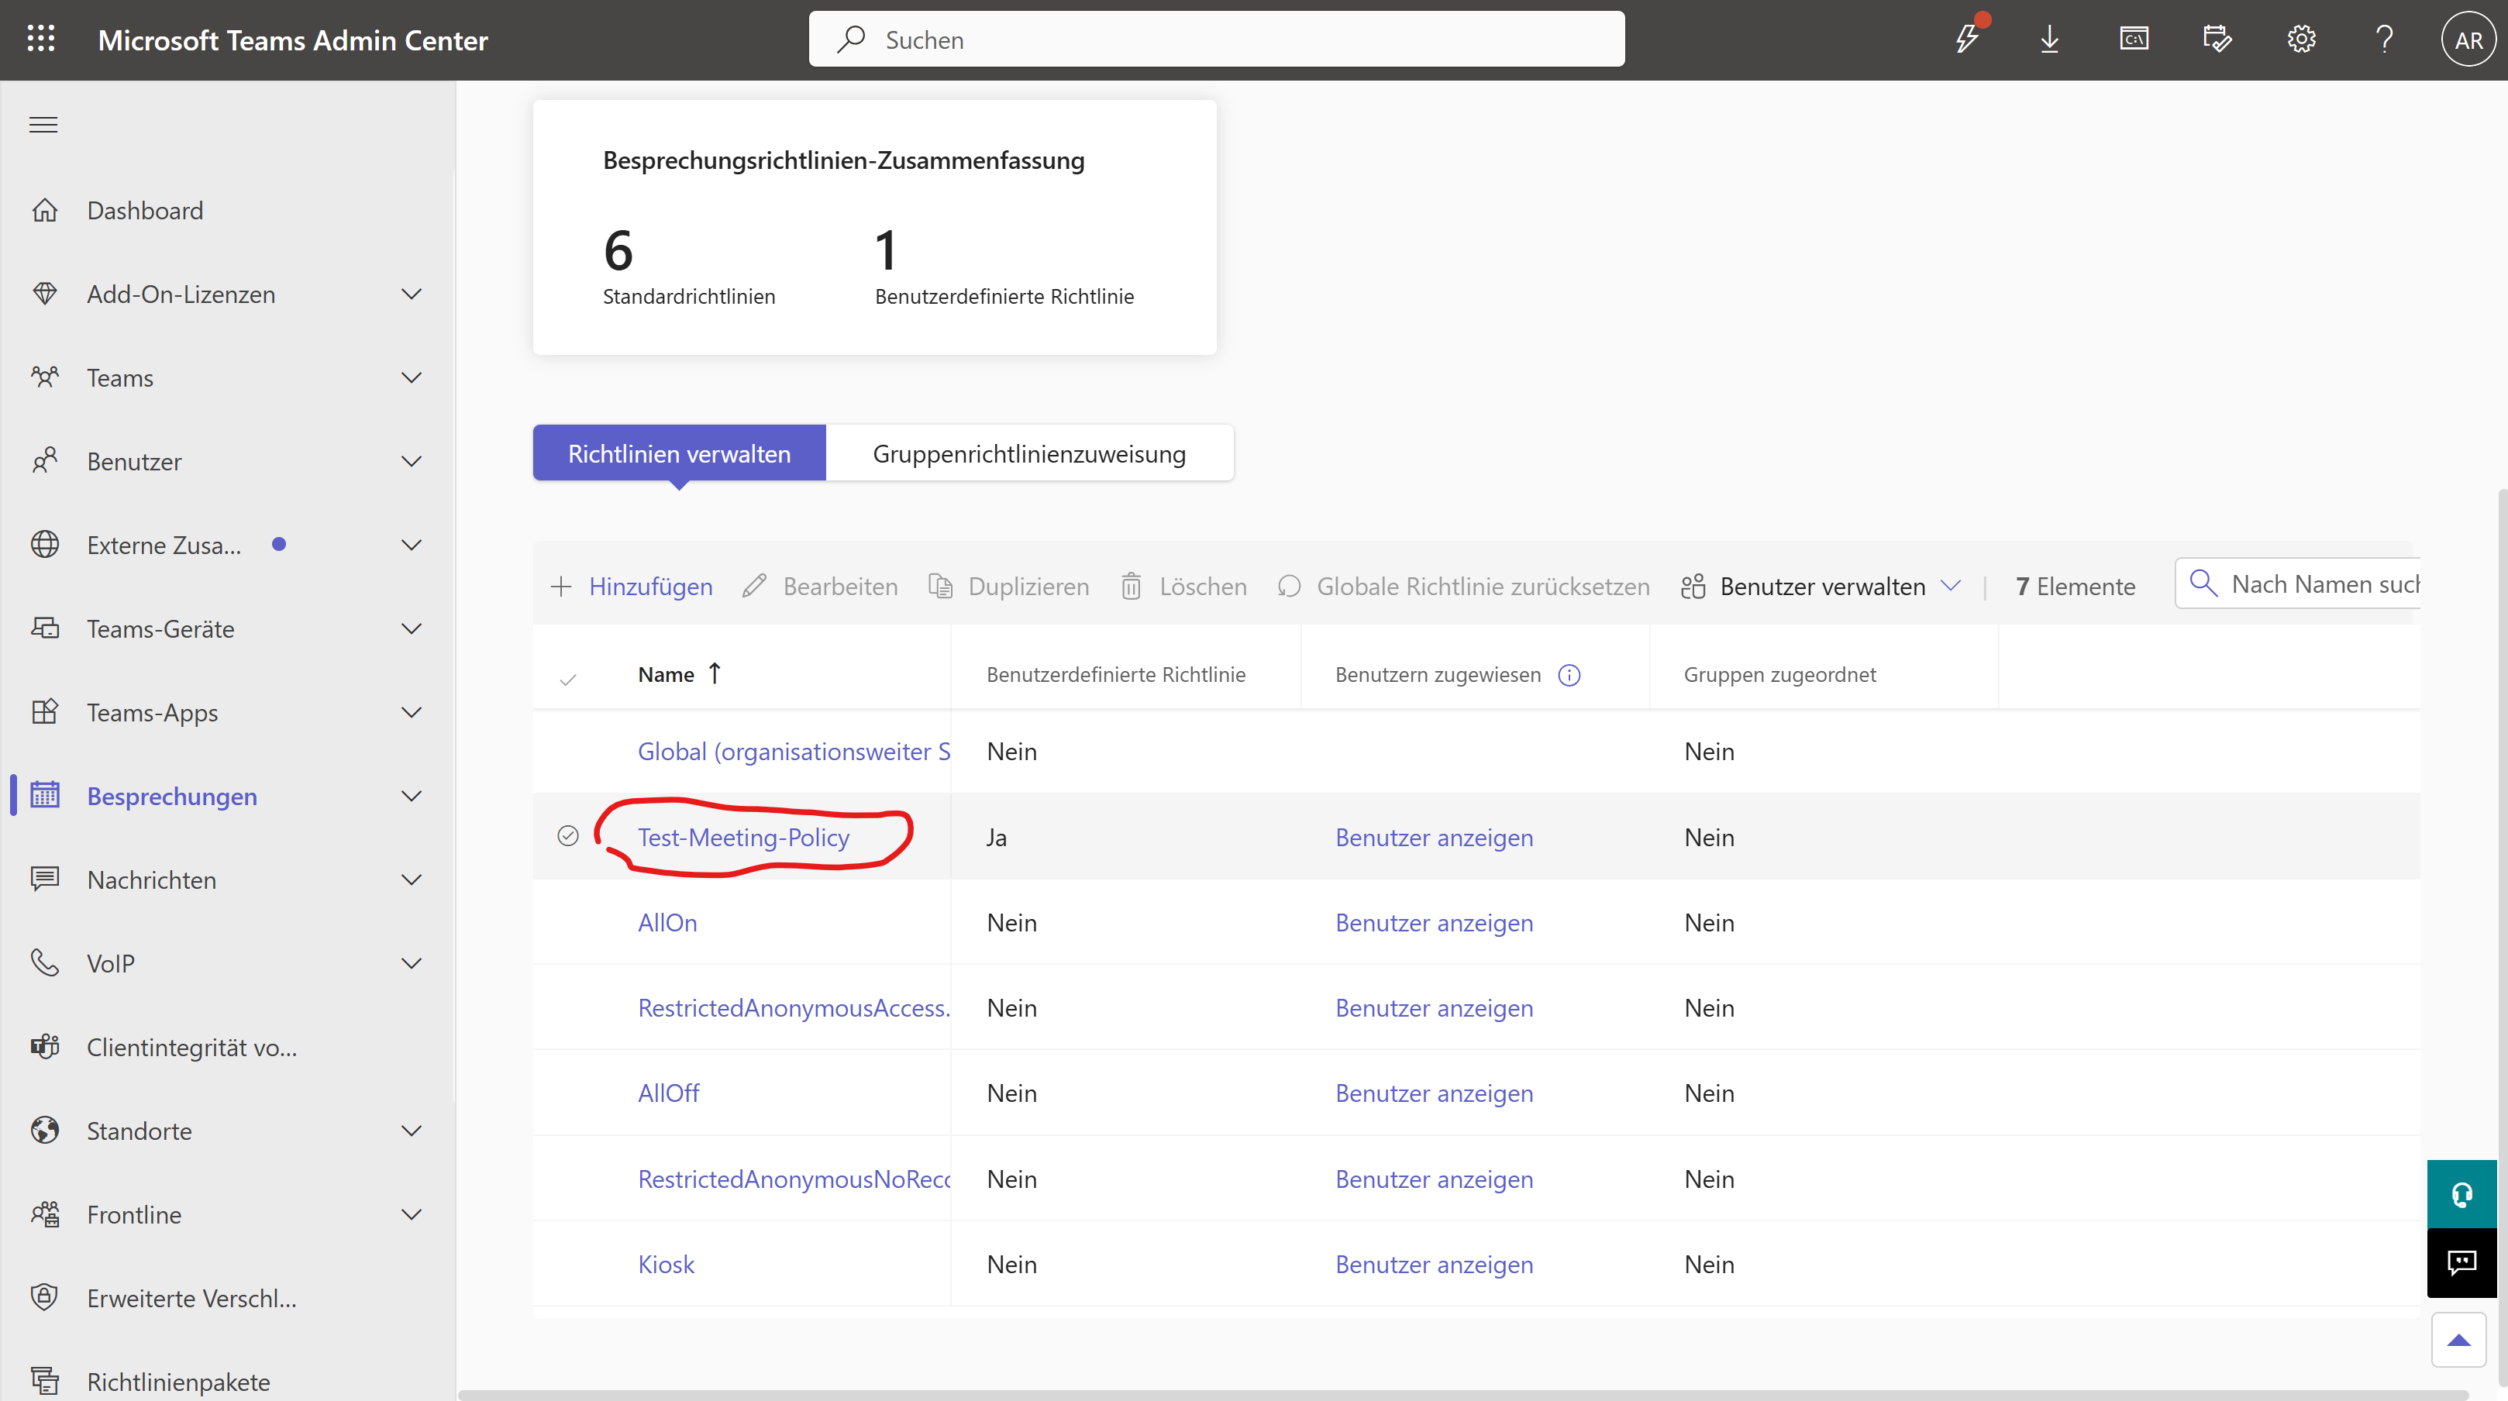
Task: Open the app launcher waffle icon
Action: (x=41, y=39)
